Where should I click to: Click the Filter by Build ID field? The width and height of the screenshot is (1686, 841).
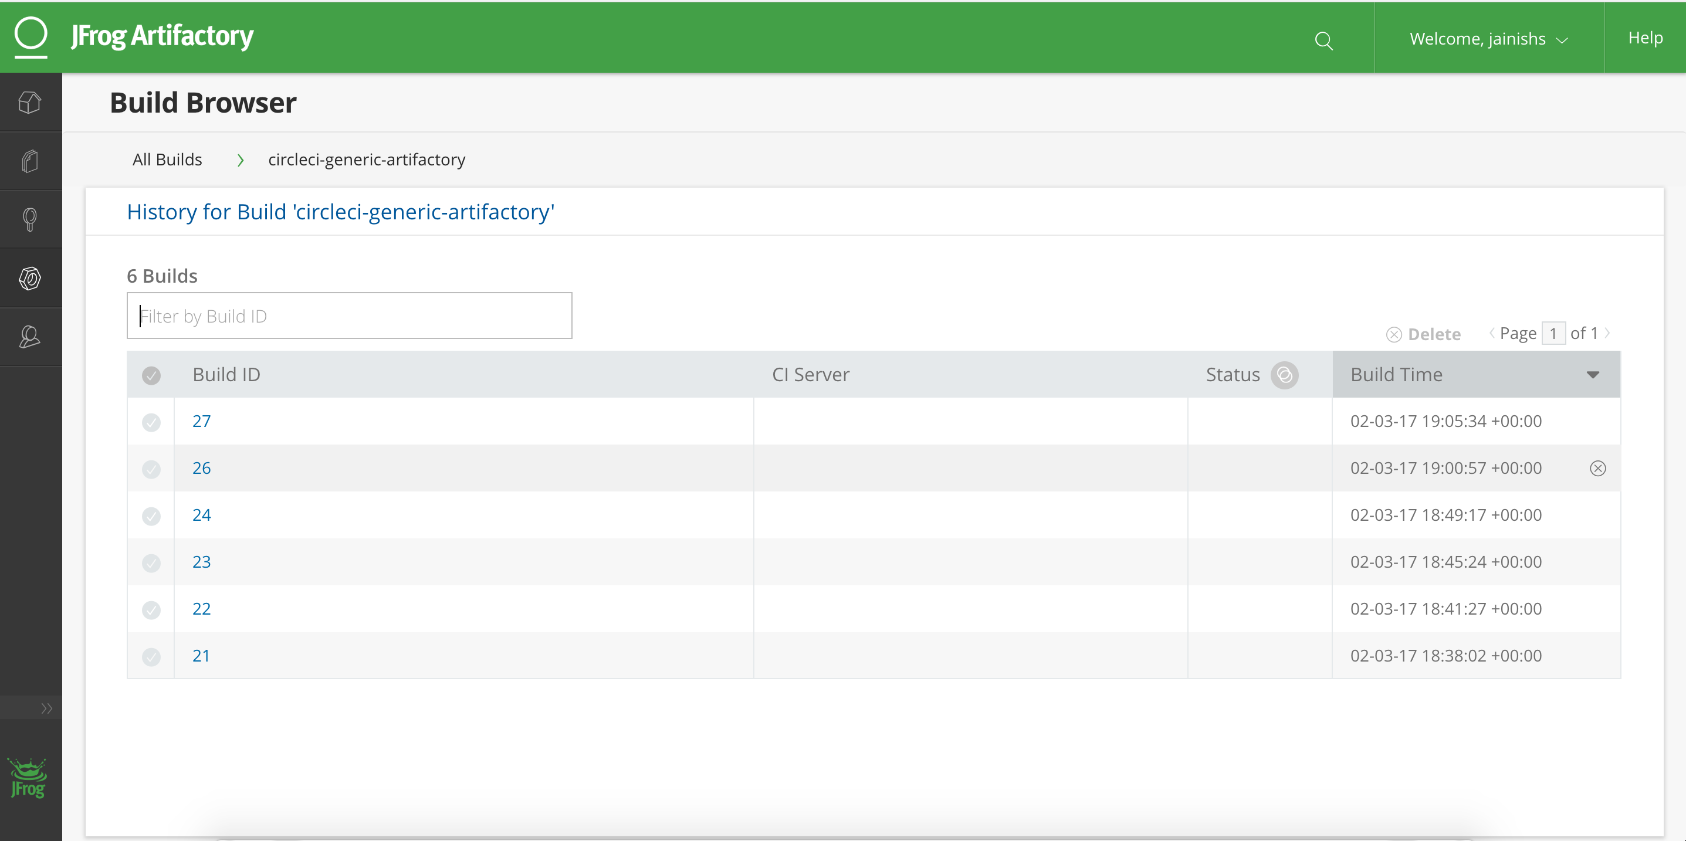[x=349, y=316]
